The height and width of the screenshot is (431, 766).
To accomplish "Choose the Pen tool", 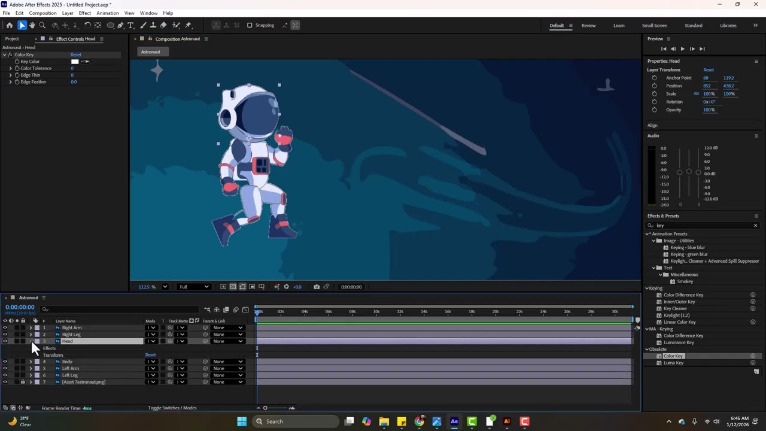I will click(x=121, y=25).
